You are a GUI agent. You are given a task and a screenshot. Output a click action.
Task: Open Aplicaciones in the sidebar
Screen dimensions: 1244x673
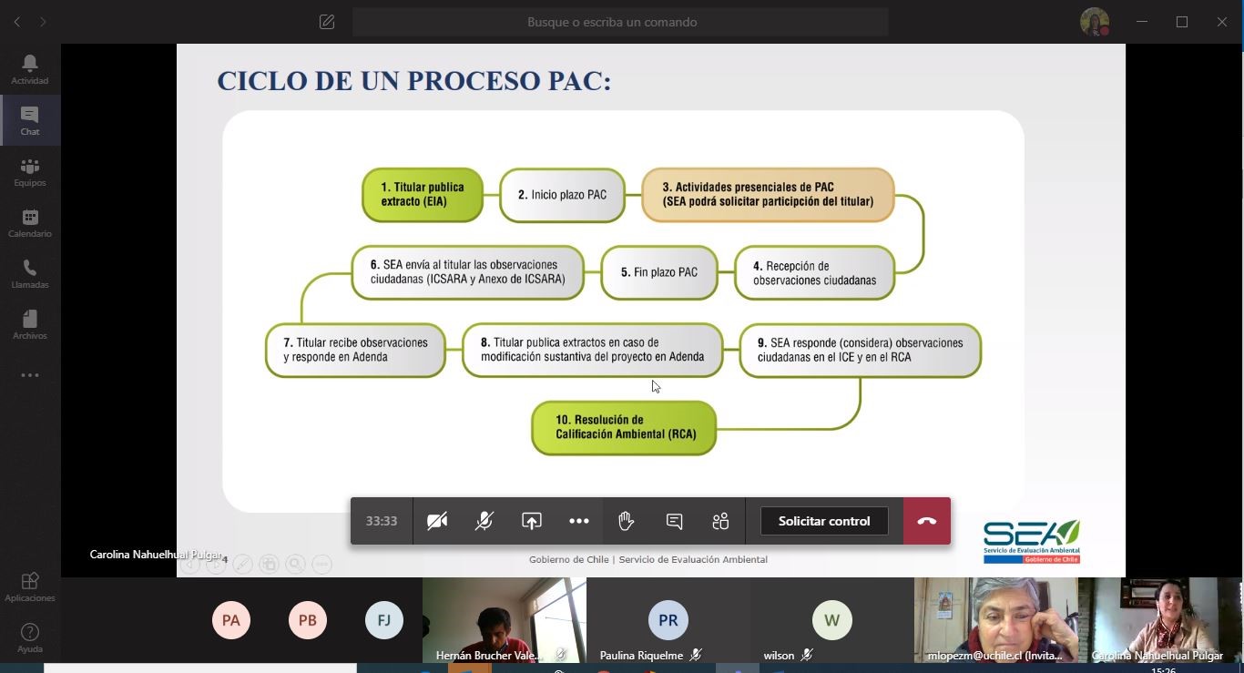click(x=30, y=586)
